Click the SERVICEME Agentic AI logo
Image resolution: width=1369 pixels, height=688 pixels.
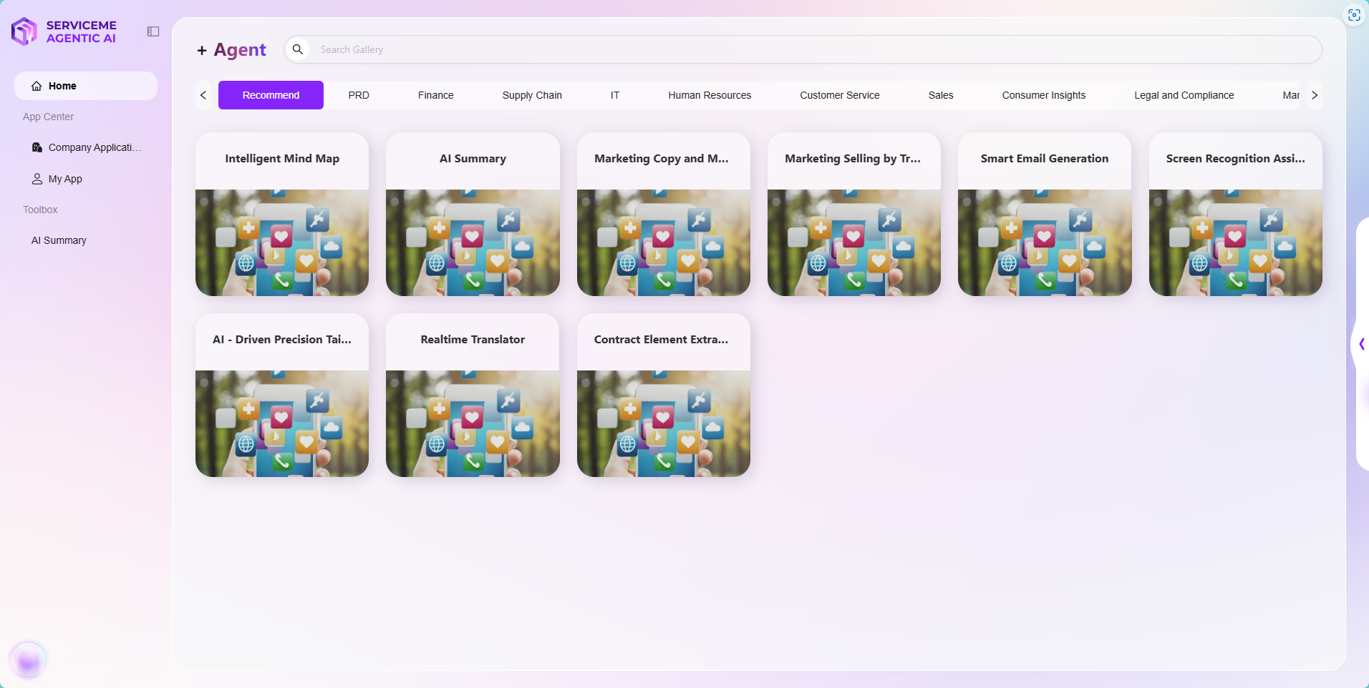[64, 31]
